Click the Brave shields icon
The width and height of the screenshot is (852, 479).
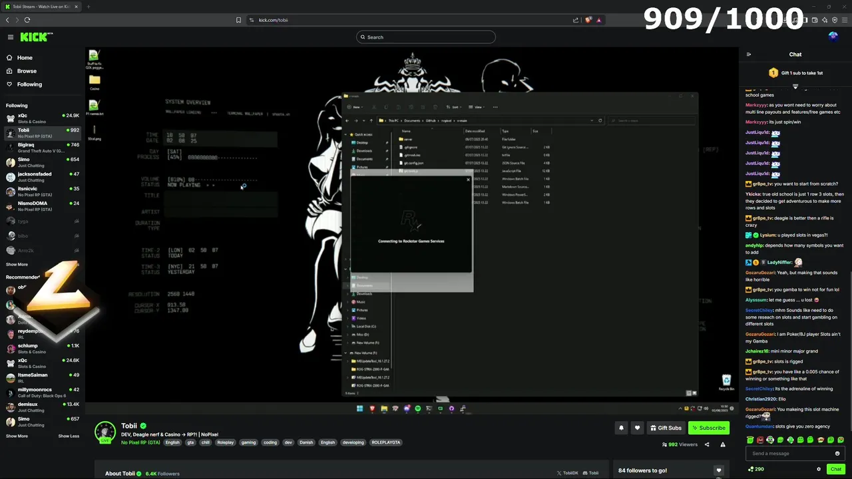[x=588, y=20]
